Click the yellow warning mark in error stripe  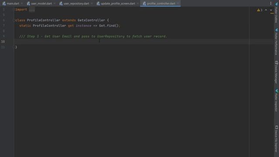pos(272,14)
